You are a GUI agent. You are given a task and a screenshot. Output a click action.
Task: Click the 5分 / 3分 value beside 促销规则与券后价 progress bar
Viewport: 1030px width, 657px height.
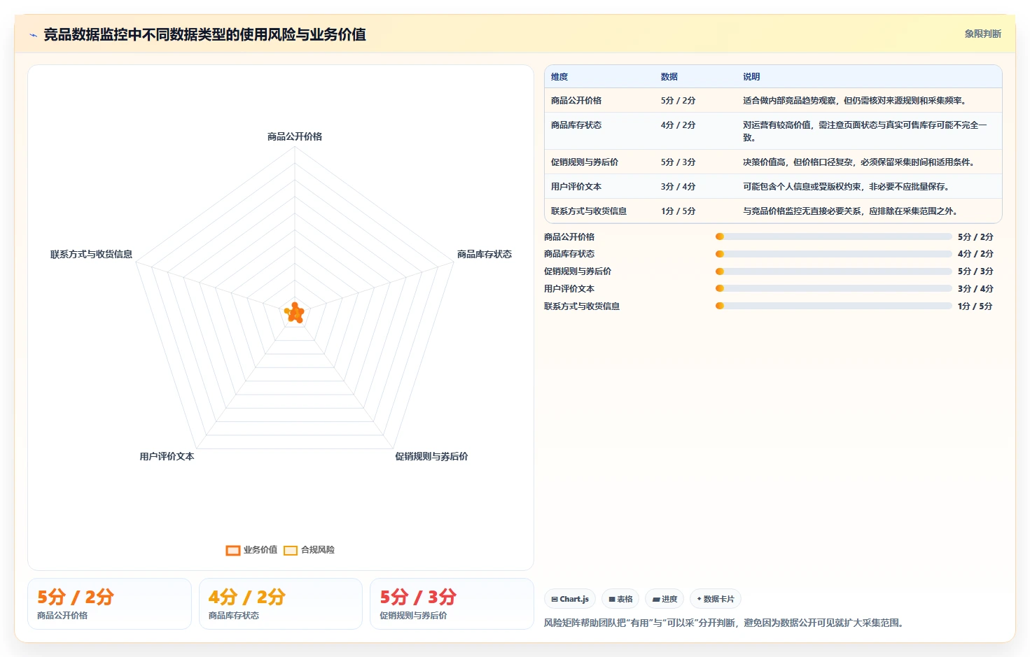click(x=975, y=271)
